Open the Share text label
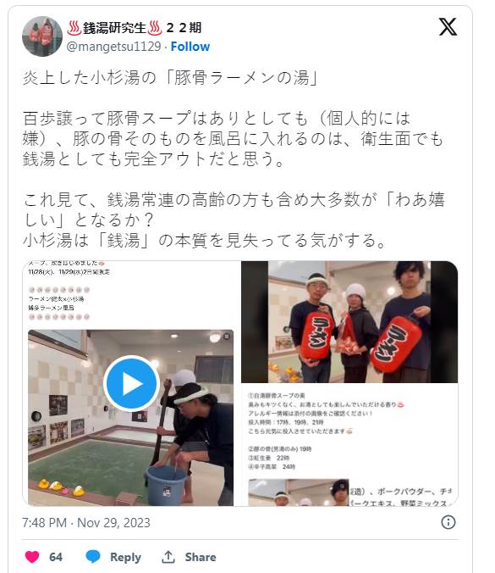Screen dimensions: 495x573 pyautogui.click(x=201, y=557)
